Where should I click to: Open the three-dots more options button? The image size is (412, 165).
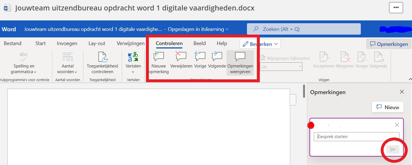(x=396, y=8)
